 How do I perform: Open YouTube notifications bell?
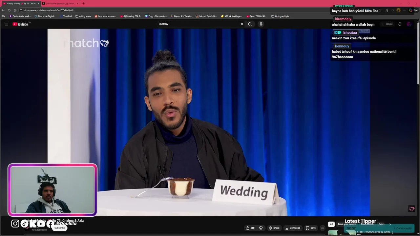[400, 24]
